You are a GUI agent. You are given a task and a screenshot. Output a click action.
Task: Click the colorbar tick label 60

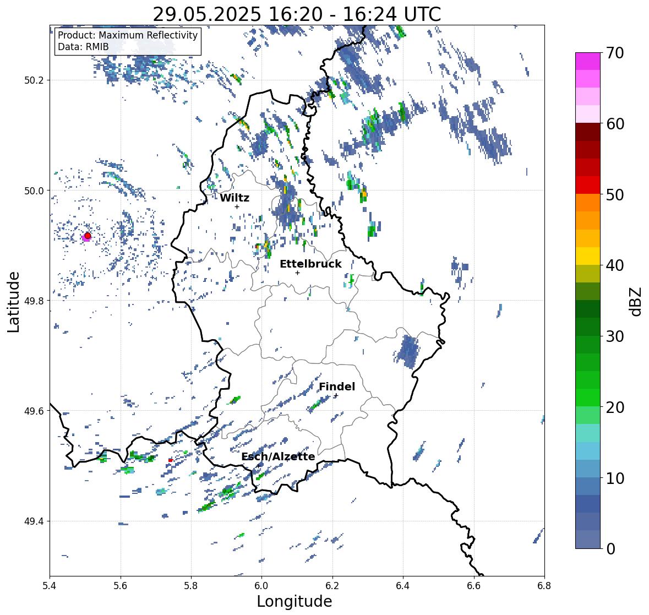click(615, 124)
